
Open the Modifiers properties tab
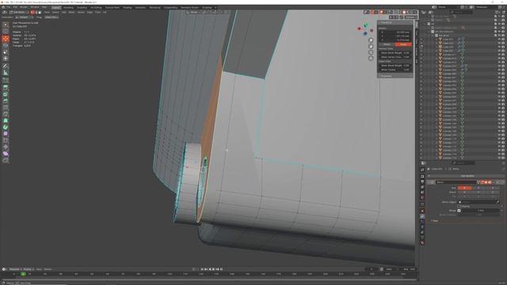tap(422, 217)
